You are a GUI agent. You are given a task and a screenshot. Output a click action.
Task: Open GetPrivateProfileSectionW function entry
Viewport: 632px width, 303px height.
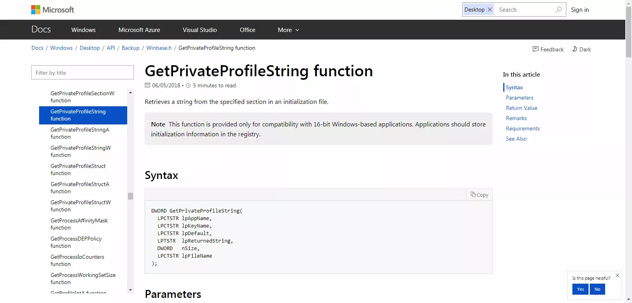[x=83, y=97]
